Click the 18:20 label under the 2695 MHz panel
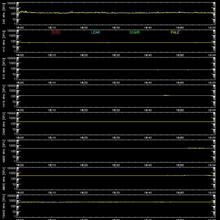The height and width of the screenshot is (220, 220). tap(84, 138)
